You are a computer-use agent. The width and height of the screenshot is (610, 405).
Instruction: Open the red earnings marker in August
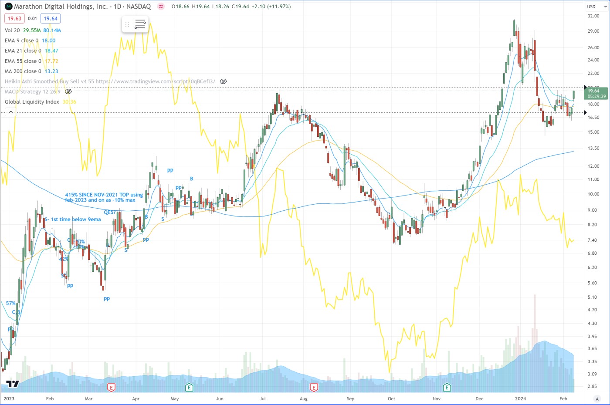tap(314, 387)
